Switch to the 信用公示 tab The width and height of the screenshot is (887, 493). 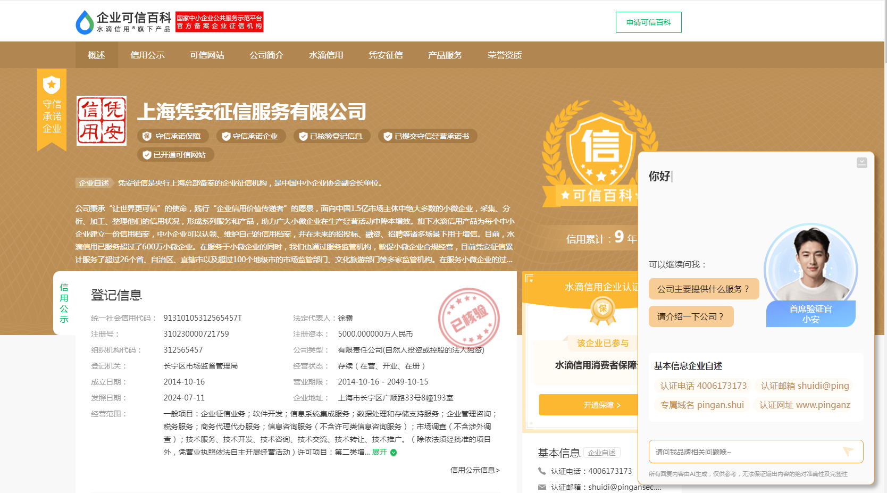(x=147, y=54)
